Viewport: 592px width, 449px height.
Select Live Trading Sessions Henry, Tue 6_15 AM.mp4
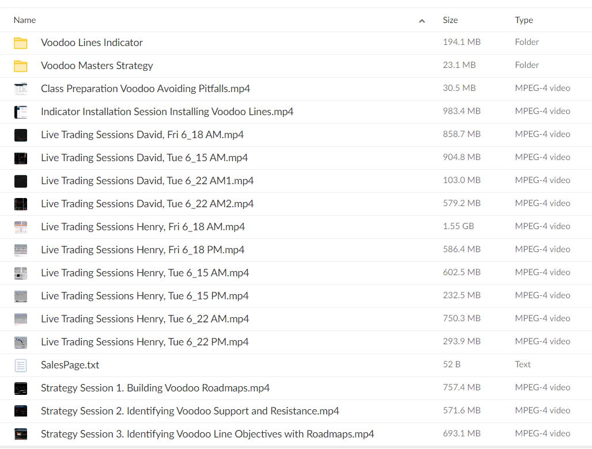pyautogui.click(x=145, y=273)
